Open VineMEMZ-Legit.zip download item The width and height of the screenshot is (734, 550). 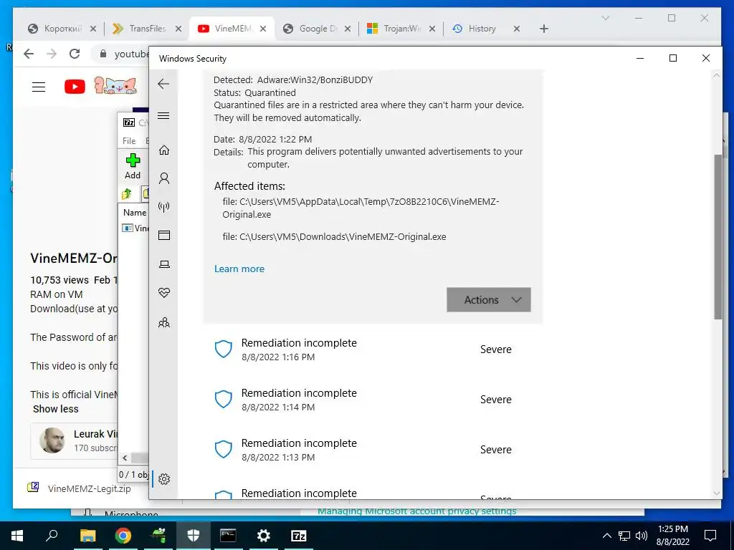[80, 488]
